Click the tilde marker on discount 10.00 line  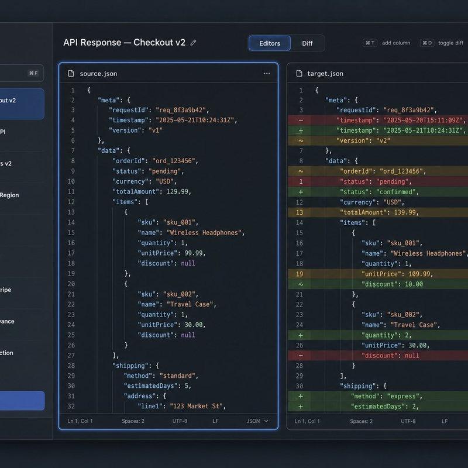click(301, 284)
